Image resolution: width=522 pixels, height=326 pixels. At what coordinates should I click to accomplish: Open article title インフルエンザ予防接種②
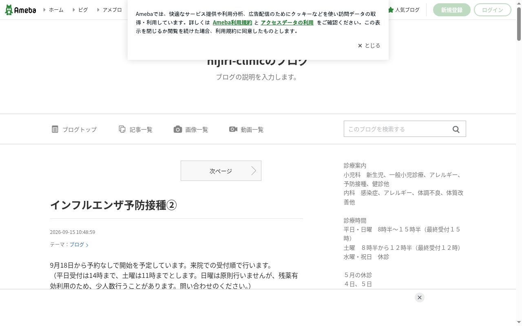(113, 205)
